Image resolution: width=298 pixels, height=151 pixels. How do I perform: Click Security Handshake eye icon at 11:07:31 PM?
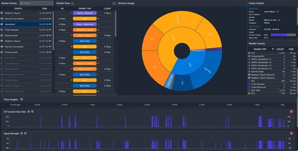click(x=2, y=47)
